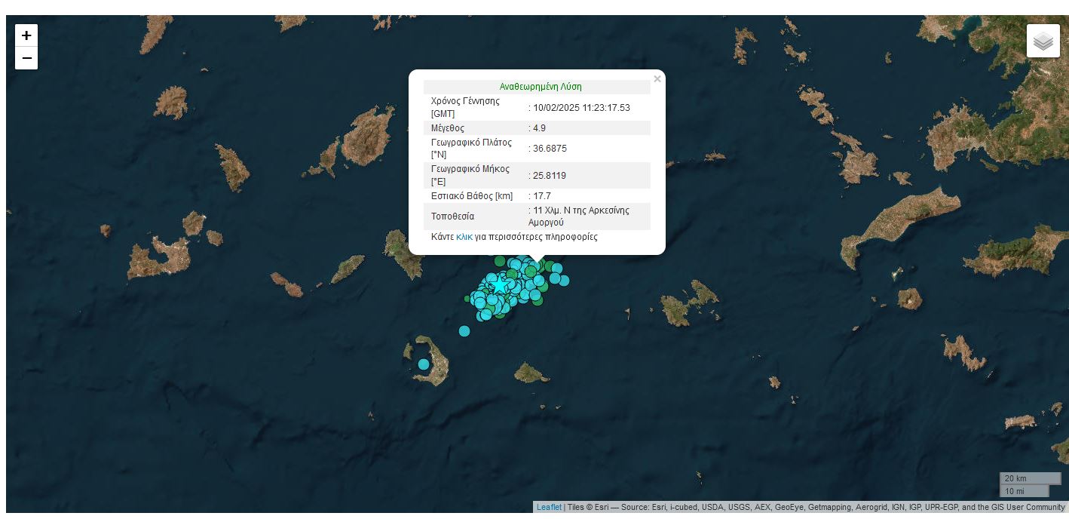Select the cyan star epicenter marker
This screenshot has width=1069, height=519.
499,286
